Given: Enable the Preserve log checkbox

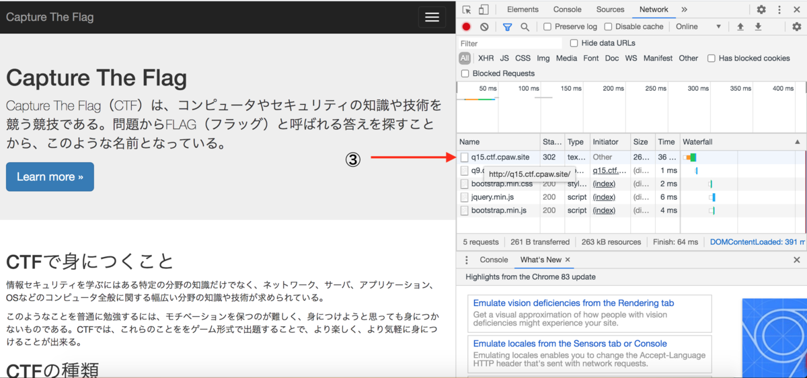Looking at the screenshot, I should tap(547, 27).
